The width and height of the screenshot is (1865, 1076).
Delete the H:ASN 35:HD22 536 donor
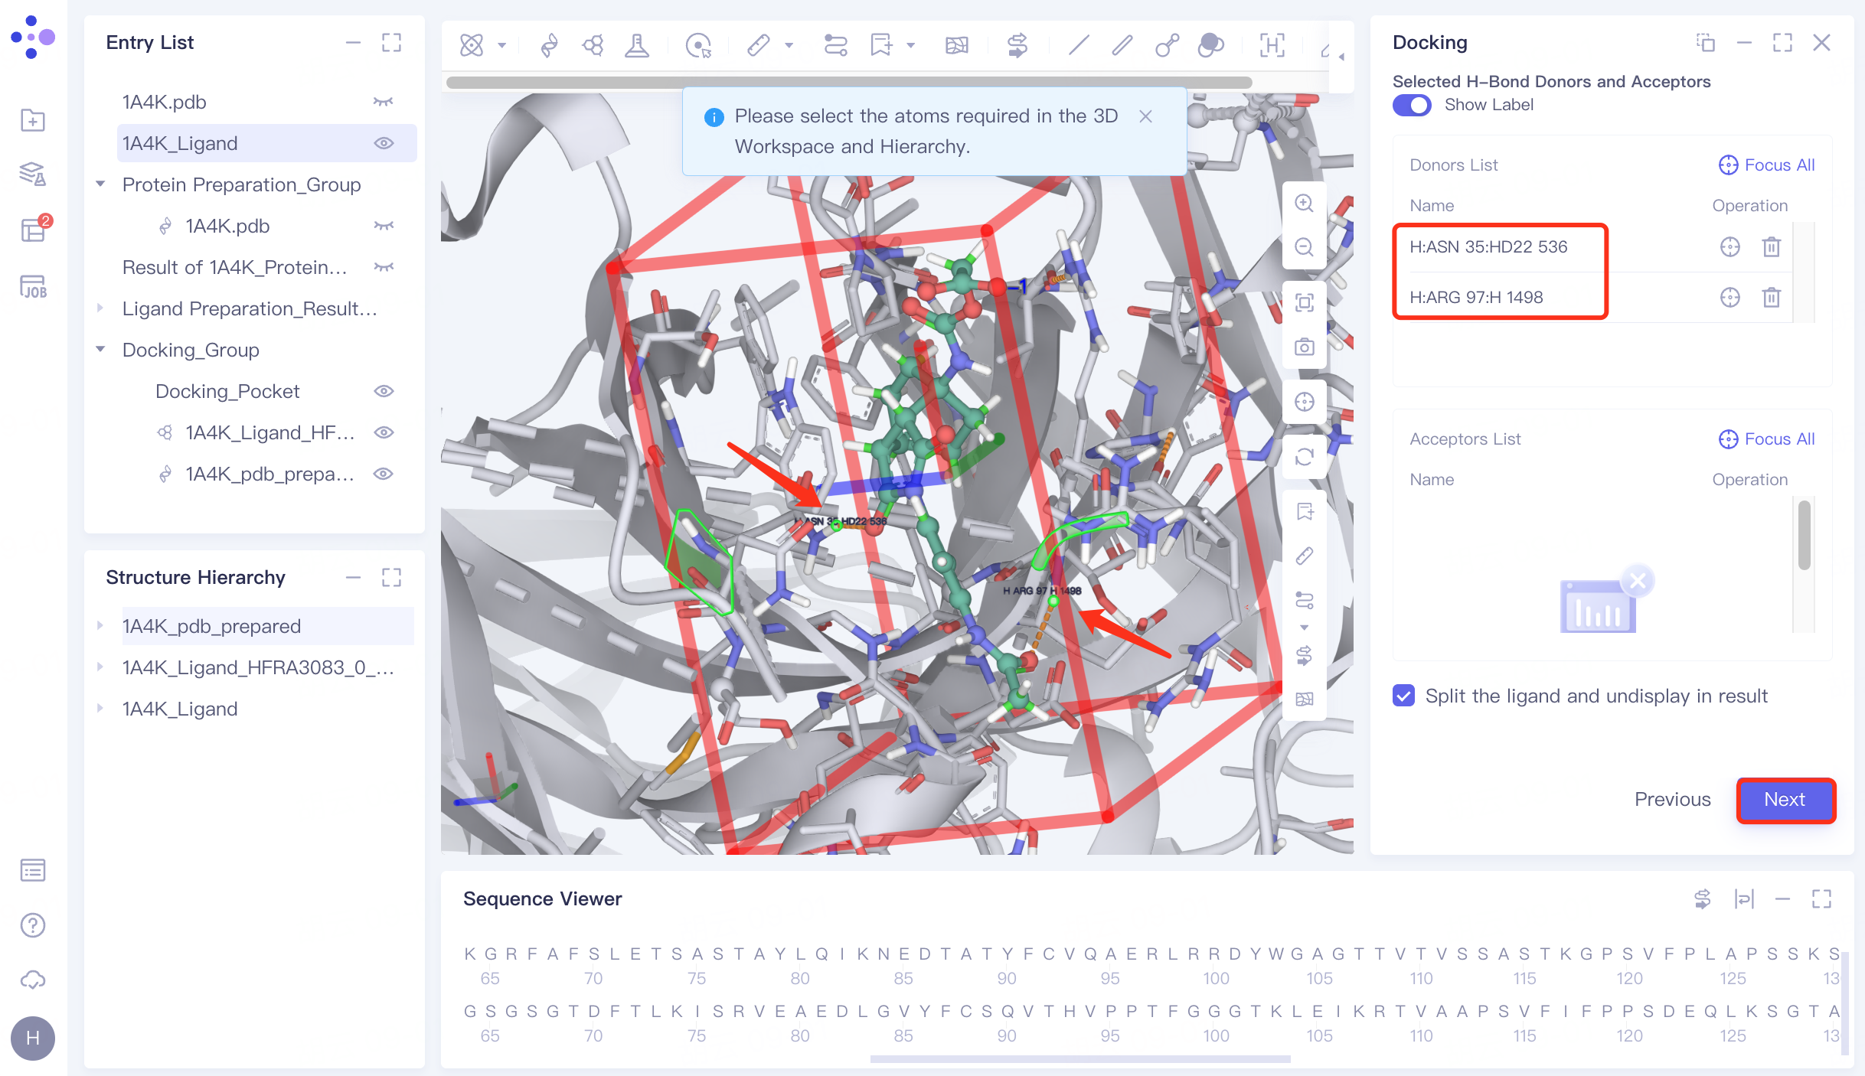[x=1771, y=246]
